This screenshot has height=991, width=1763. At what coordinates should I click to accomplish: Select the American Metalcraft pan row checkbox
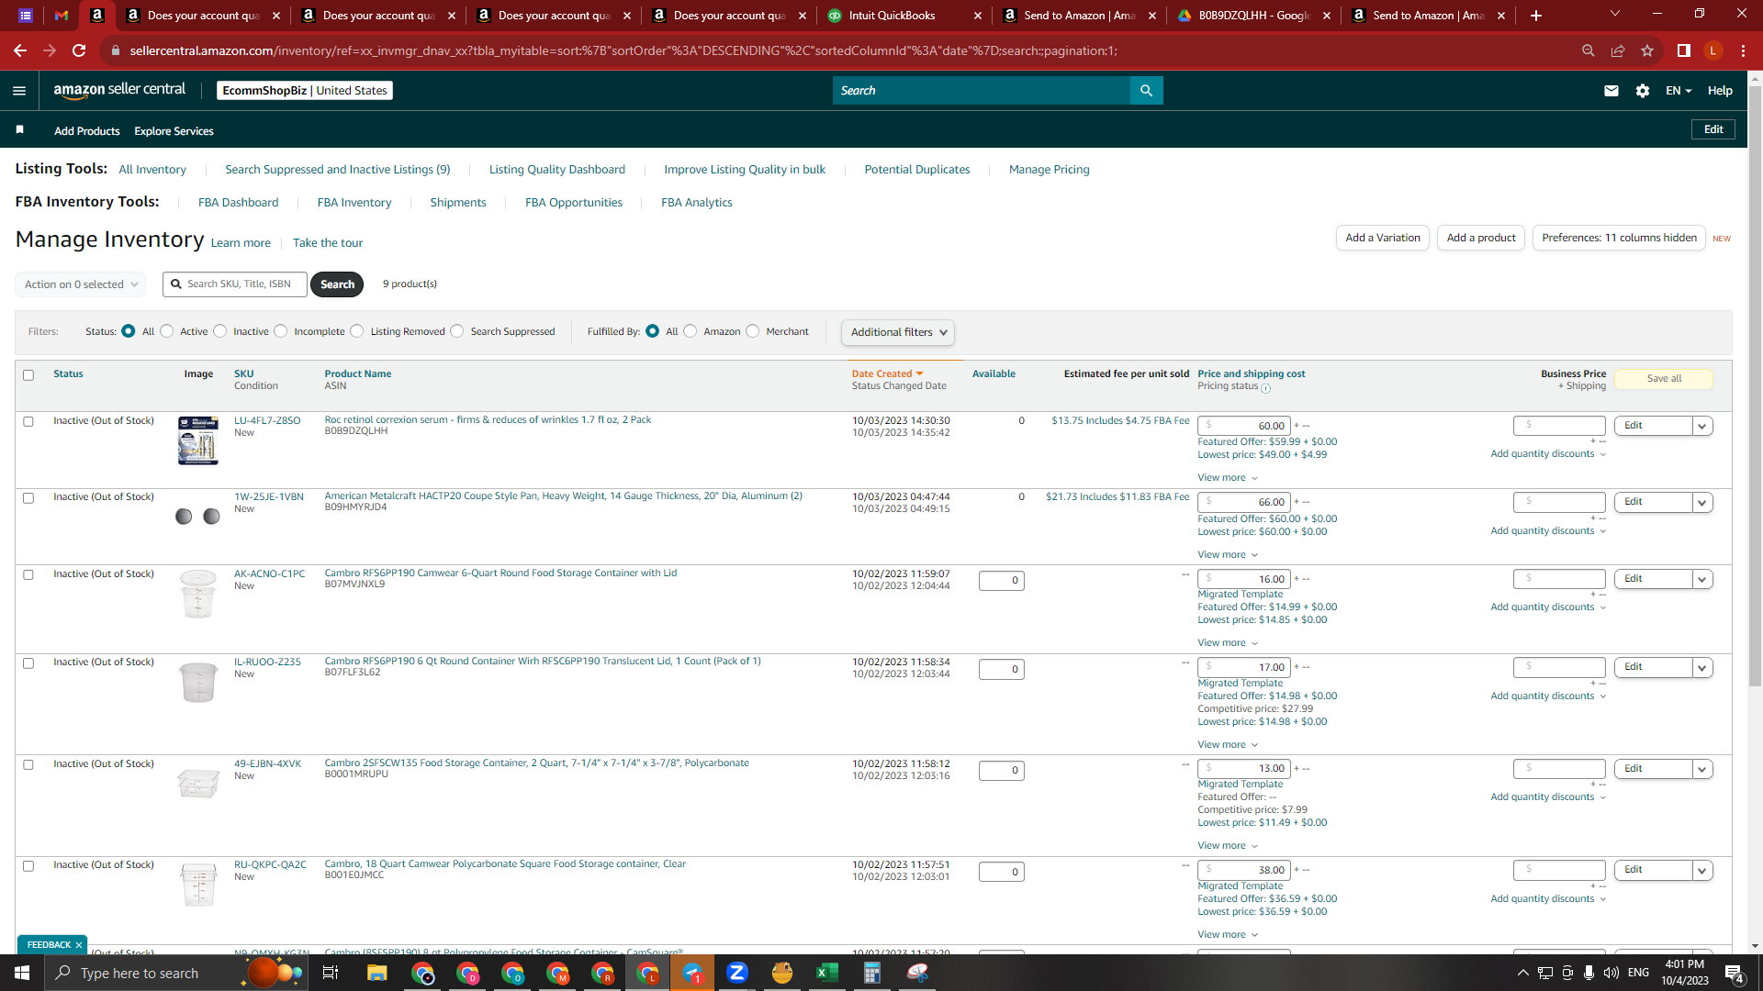(28, 497)
